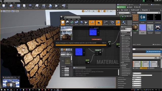Open dropdown arrow beside Play button

pos(60,6)
